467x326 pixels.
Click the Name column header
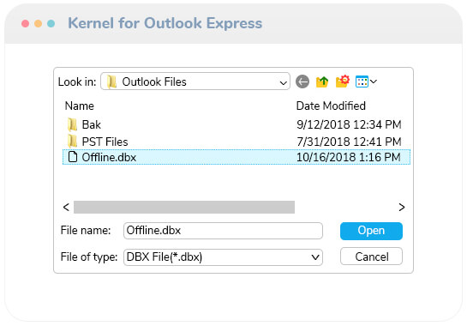[79, 106]
